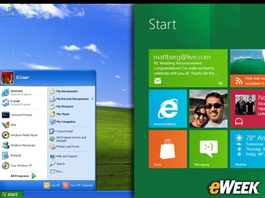The height and width of the screenshot is (198, 265).
Task: Open Set Program Access and Defaults
Action: pos(68,139)
